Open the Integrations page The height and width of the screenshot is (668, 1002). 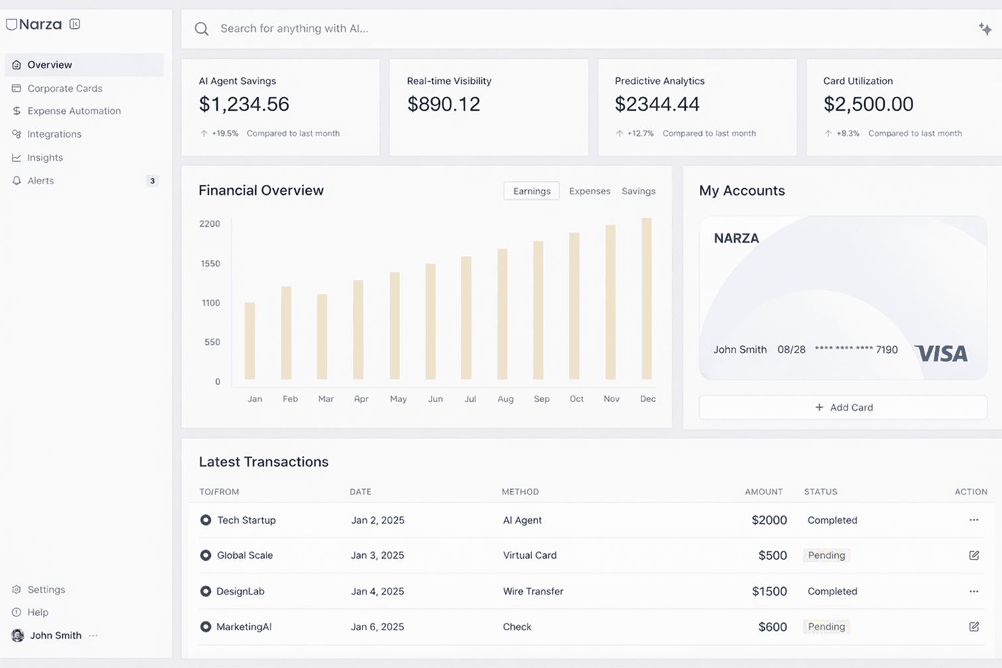pyautogui.click(x=54, y=134)
